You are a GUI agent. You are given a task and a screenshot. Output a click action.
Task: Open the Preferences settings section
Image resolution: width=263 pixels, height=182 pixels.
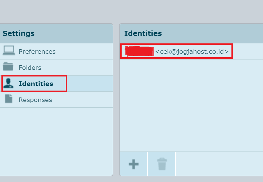click(37, 52)
